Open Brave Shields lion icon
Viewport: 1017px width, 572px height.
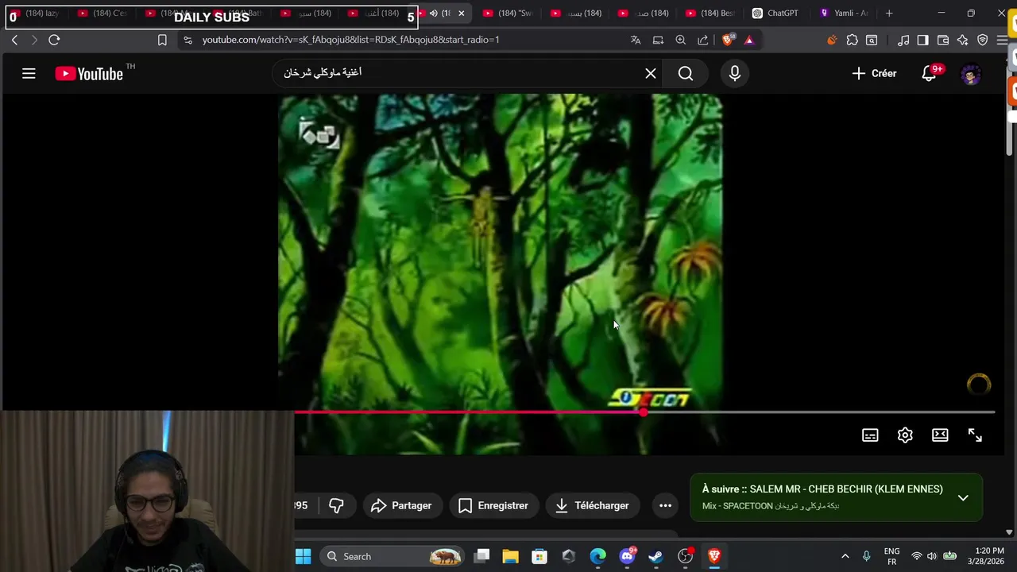point(728,40)
